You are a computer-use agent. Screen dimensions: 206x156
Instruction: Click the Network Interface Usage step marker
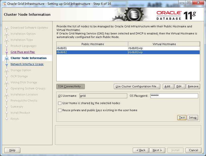pyautogui.click(x=7, y=64)
